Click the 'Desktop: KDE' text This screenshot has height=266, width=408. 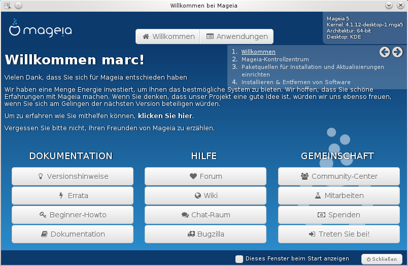click(344, 37)
